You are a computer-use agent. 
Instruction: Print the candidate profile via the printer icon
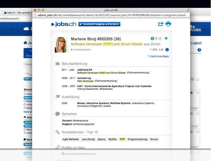coord(168,24)
